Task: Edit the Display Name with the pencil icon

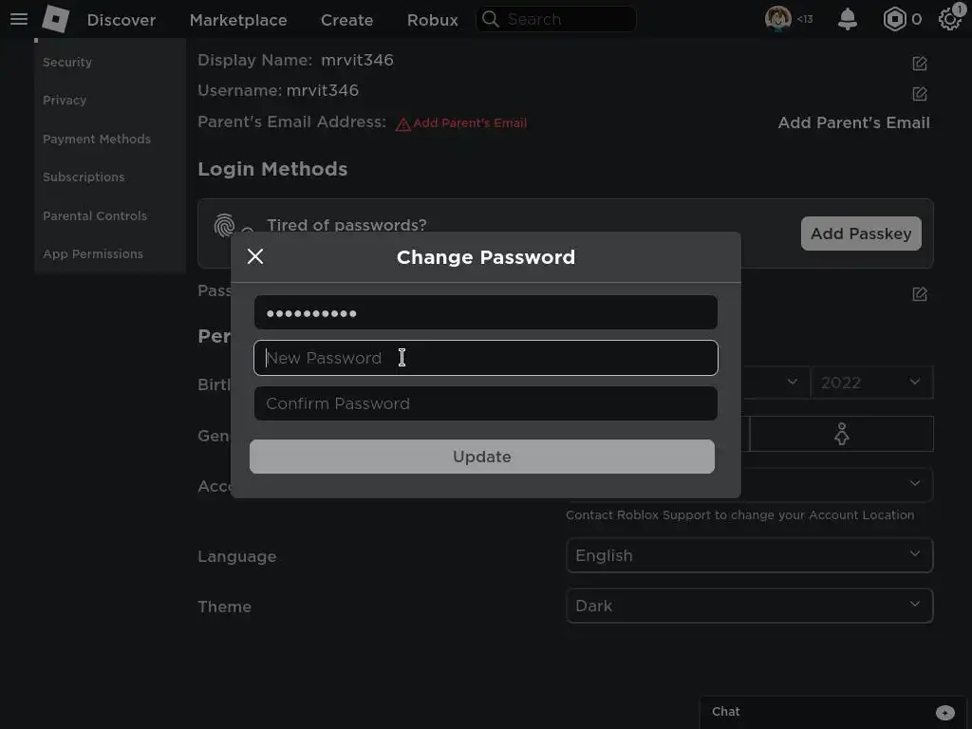Action: 919,64
